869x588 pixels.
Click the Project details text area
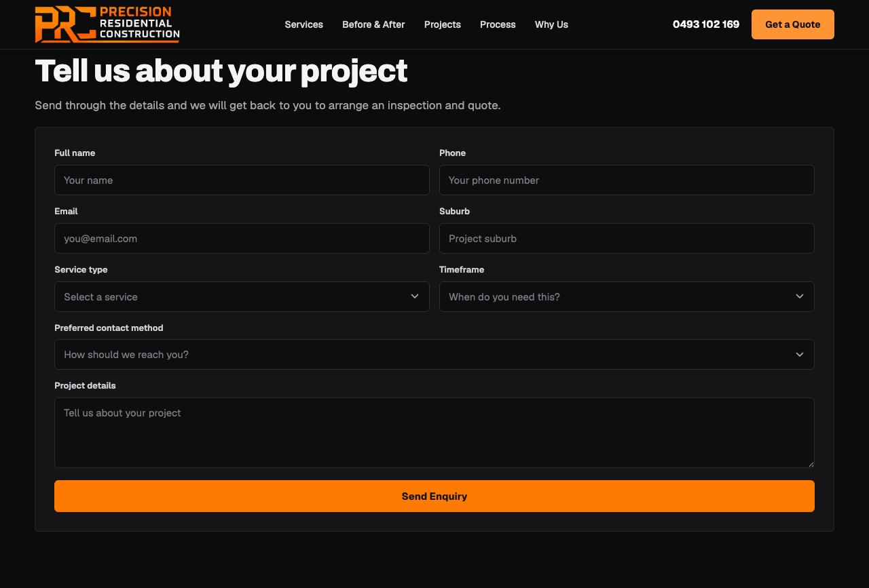[x=434, y=433]
